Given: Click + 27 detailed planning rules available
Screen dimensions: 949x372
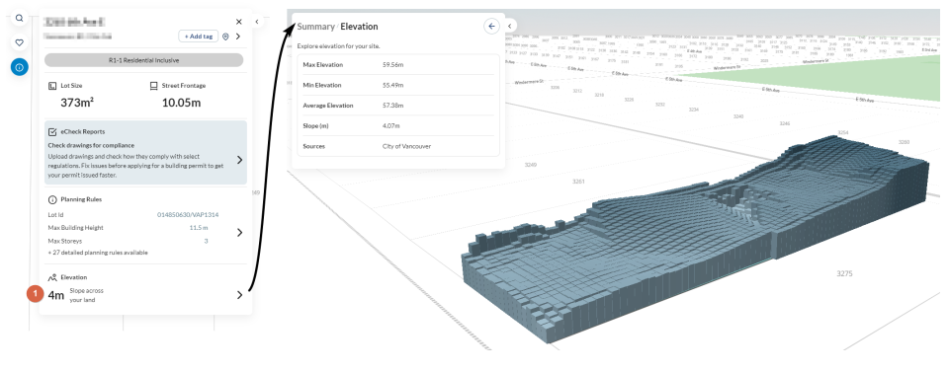Looking at the screenshot, I should 98,253.
